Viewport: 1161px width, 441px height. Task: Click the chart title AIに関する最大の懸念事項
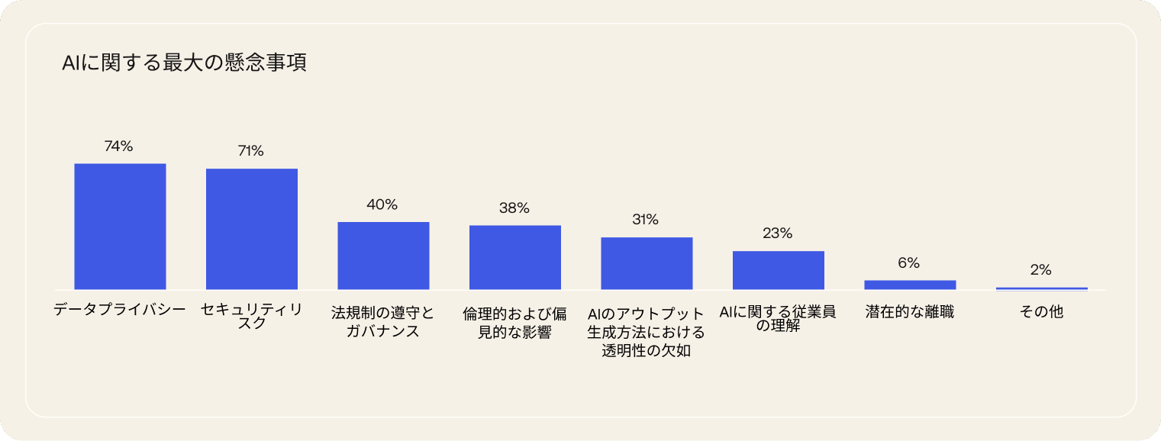(x=184, y=63)
